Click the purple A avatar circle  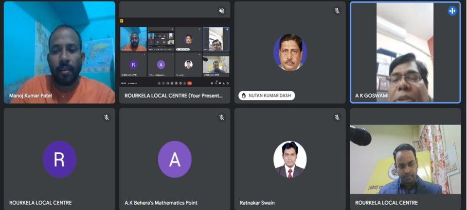pos(175,159)
